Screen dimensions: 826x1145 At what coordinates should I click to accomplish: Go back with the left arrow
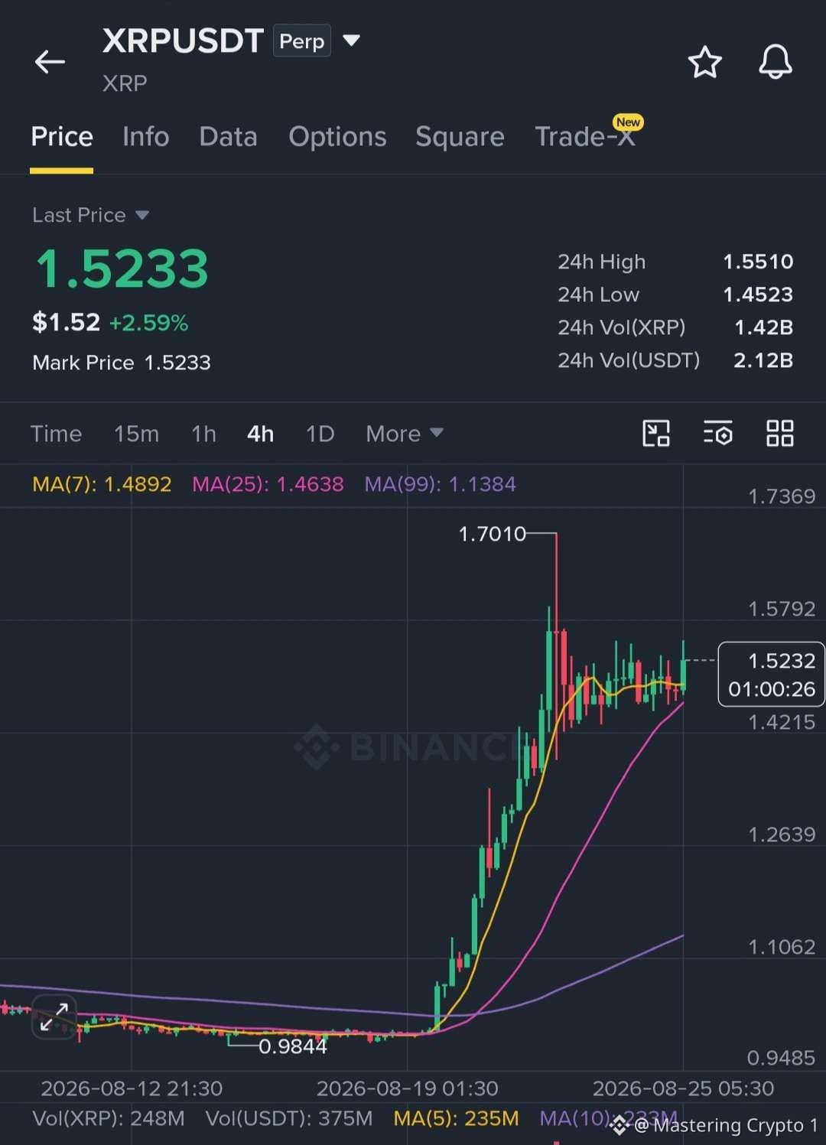(50, 62)
